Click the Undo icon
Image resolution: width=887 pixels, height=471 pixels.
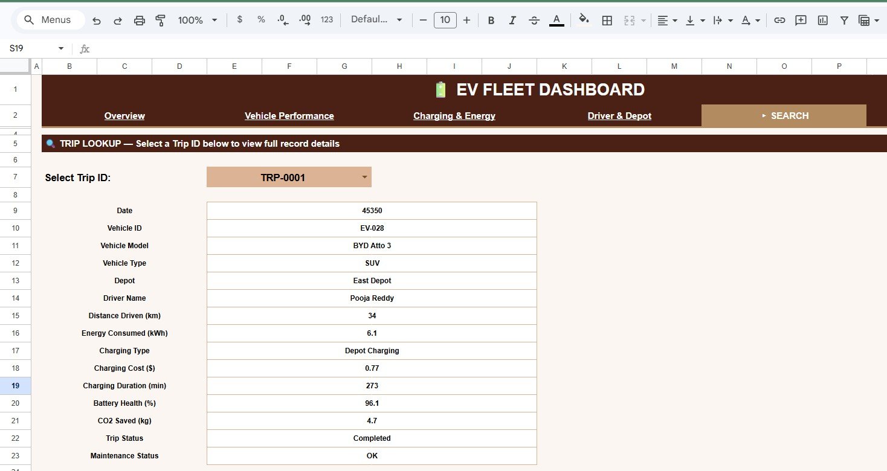(97, 20)
